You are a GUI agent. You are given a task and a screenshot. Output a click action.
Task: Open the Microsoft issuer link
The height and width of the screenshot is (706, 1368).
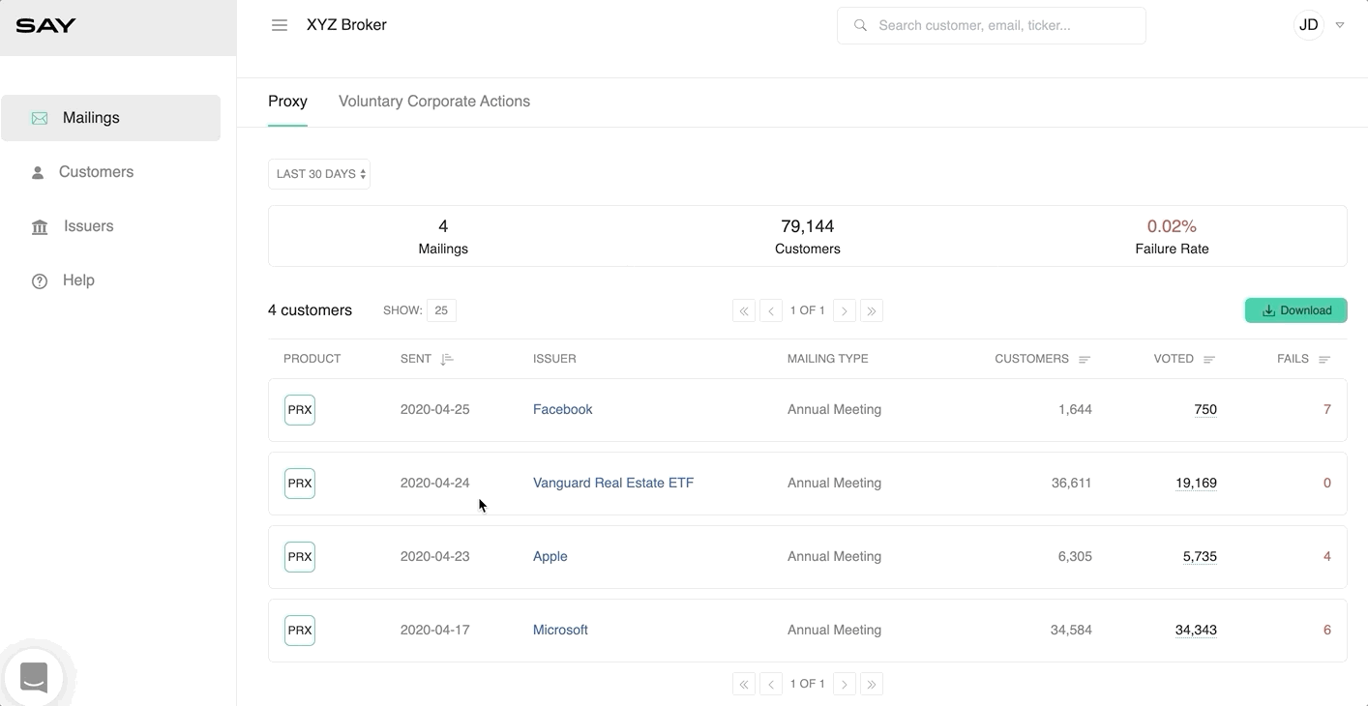click(x=560, y=631)
